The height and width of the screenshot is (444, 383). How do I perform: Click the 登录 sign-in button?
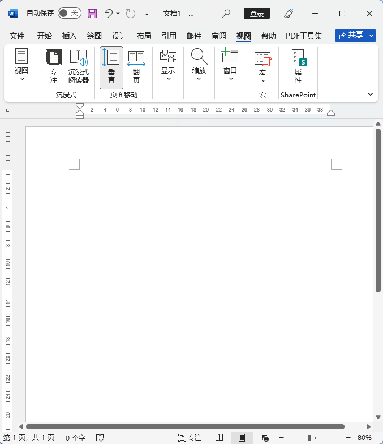coord(257,14)
